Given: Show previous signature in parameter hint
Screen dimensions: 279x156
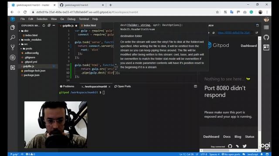Looking at the screenshot, I should tap(116, 65).
